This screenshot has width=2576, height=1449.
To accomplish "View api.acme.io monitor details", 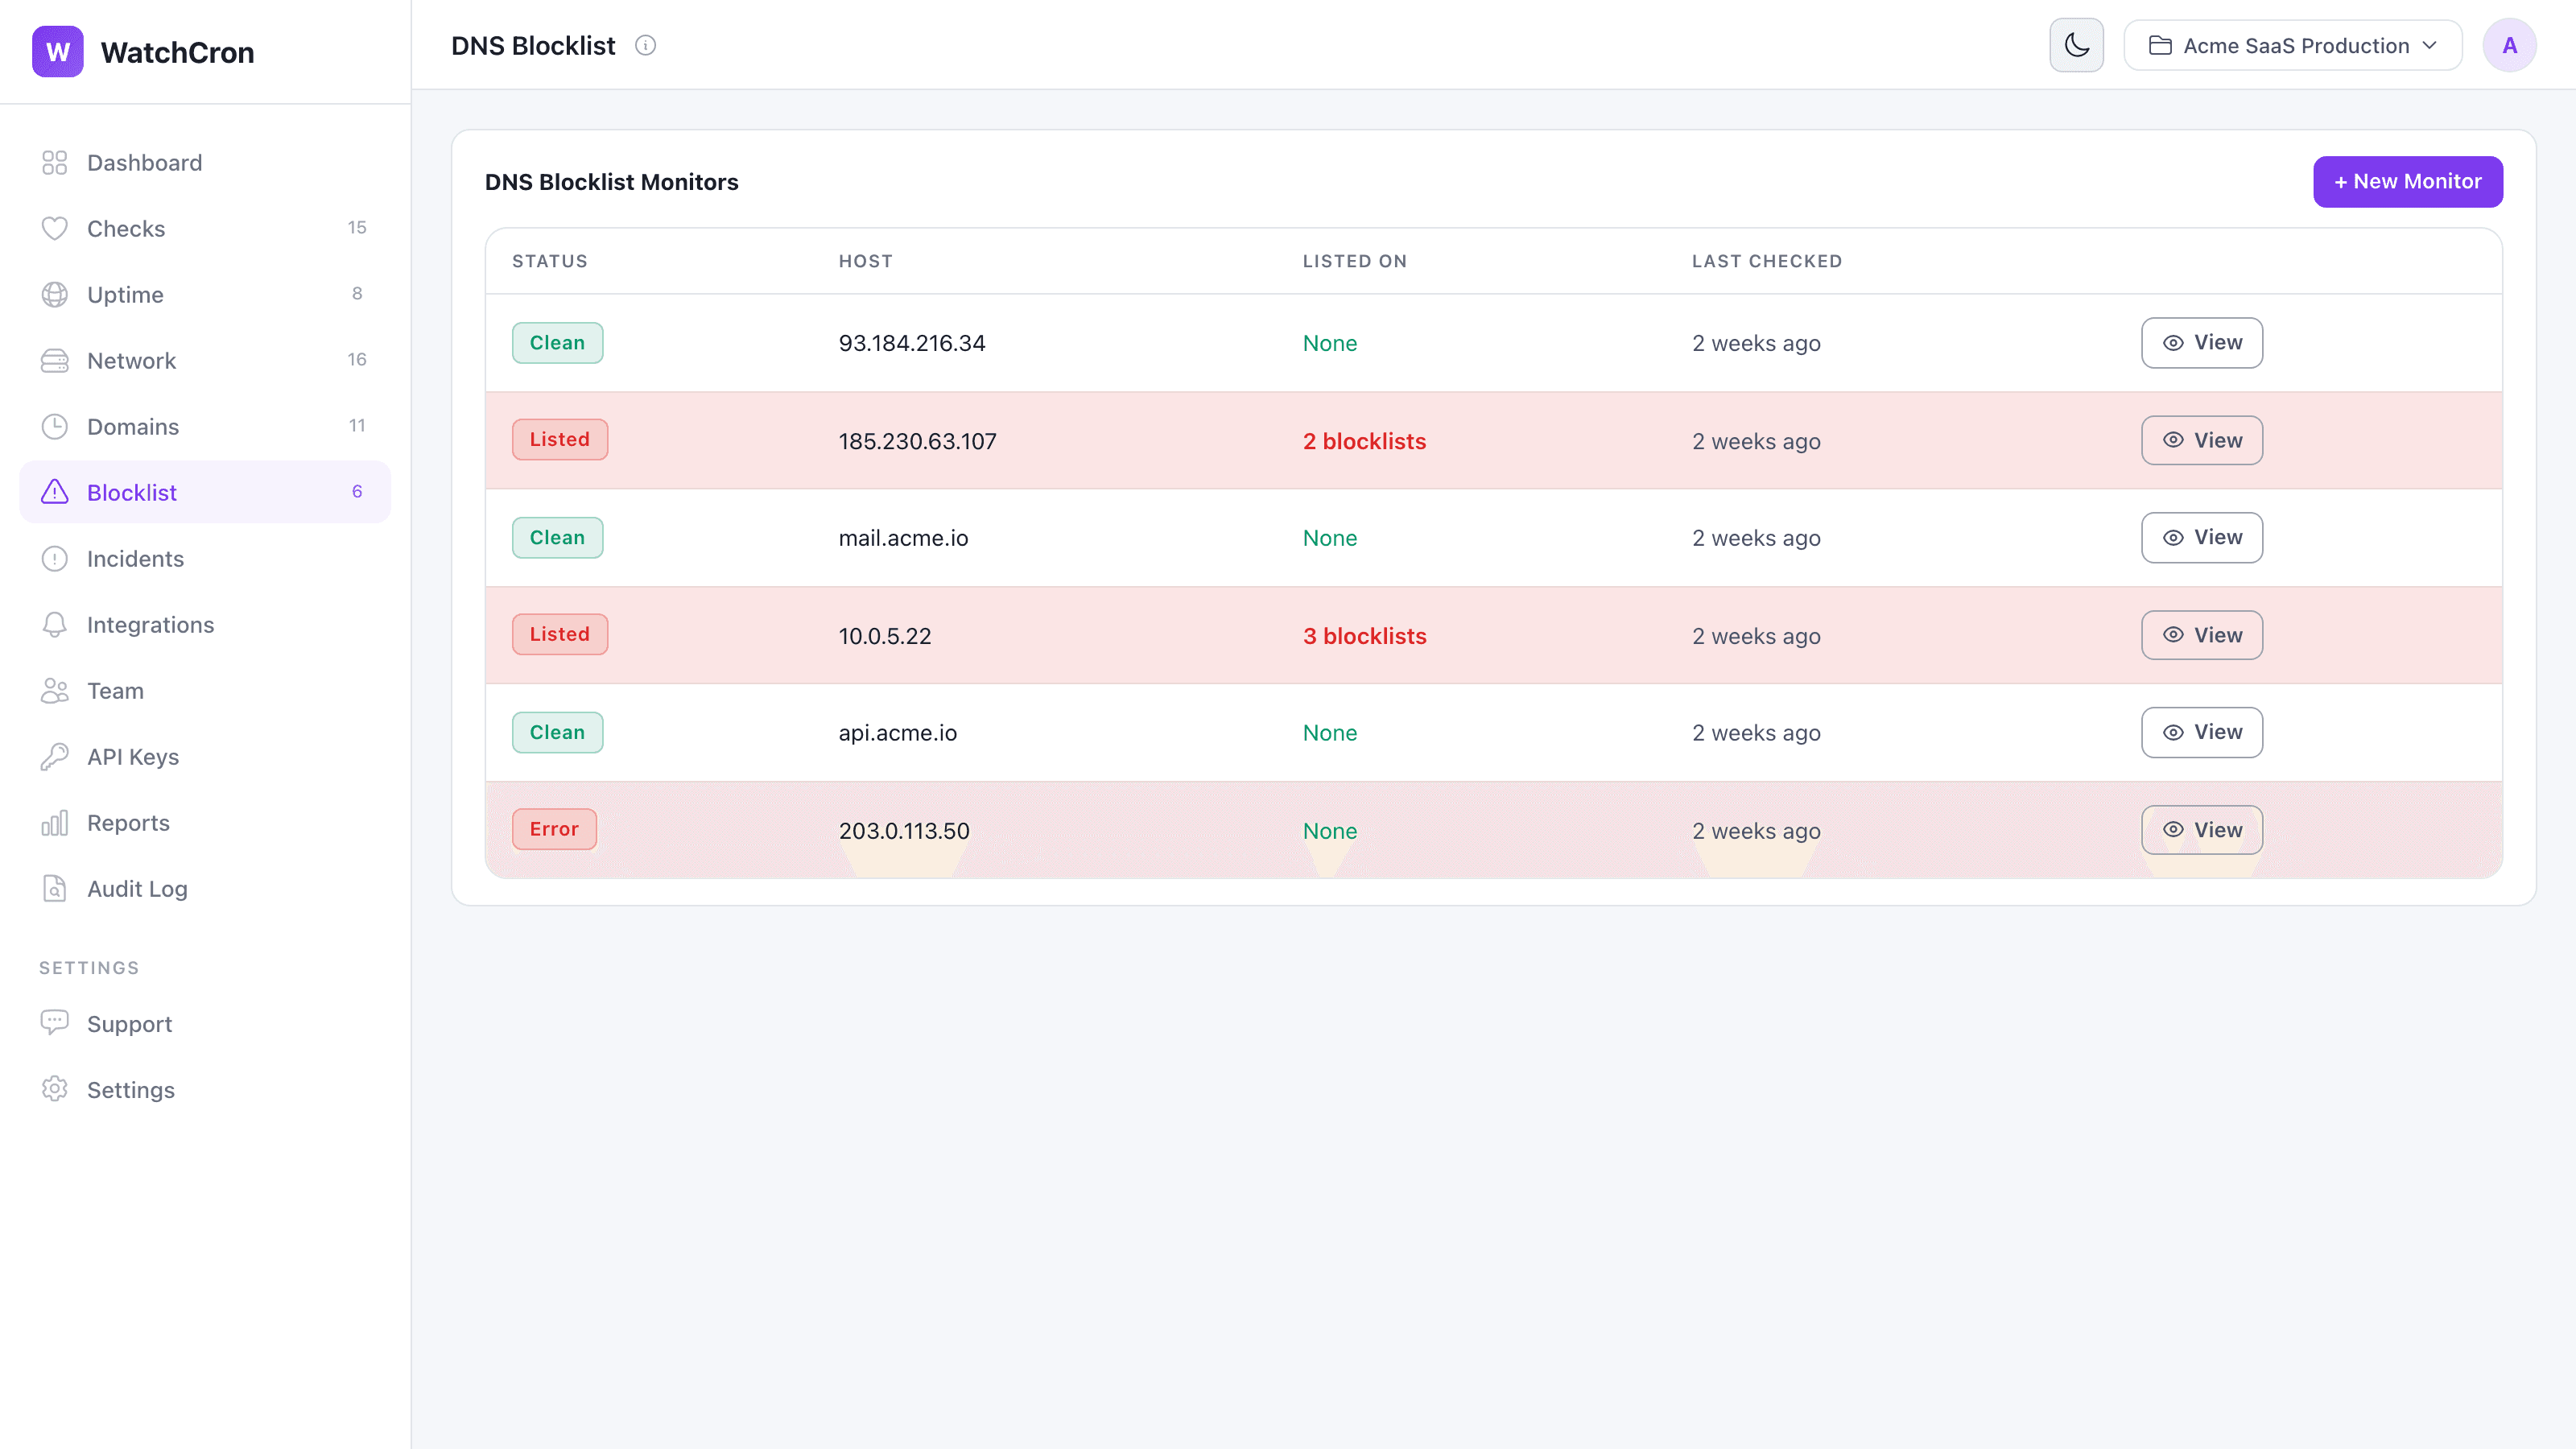I will pyautogui.click(x=2201, y=733).
